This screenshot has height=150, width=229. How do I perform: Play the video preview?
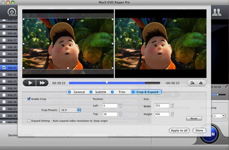click(30, 83)
